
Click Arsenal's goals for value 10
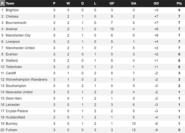tap(112, 29)
